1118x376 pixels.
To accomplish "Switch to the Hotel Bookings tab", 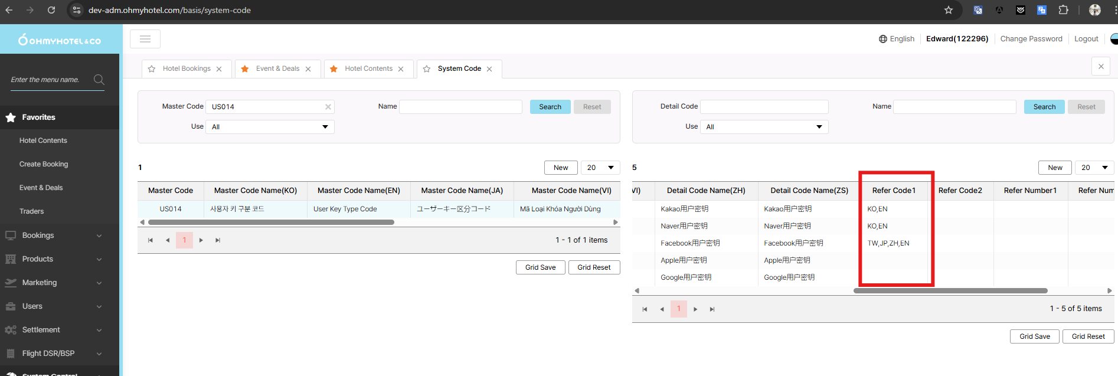I will 187,69.
